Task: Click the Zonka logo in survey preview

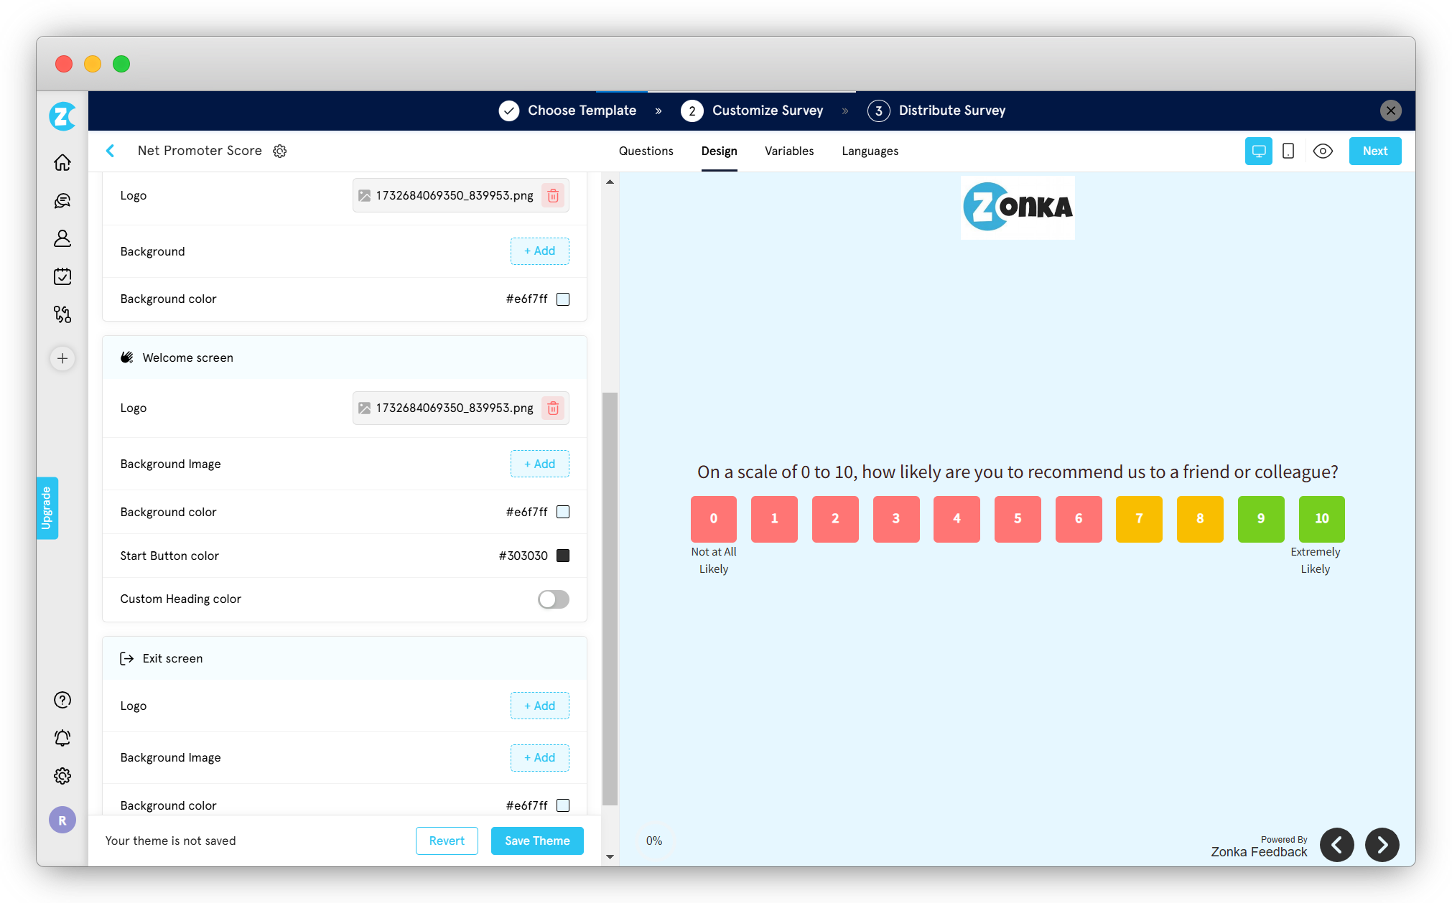Action: coord(1018,207)
